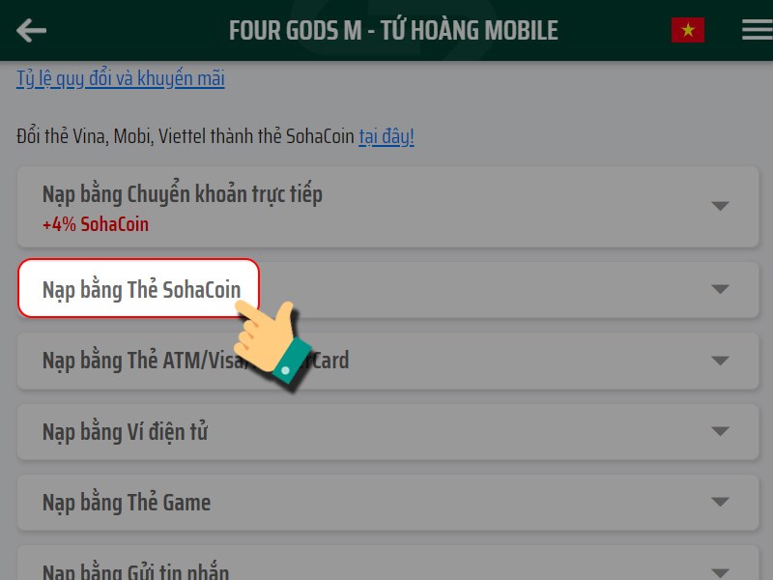Expand the 'Nạp bằng Thẻ SohaCoin' arrow

pos(720,289)
